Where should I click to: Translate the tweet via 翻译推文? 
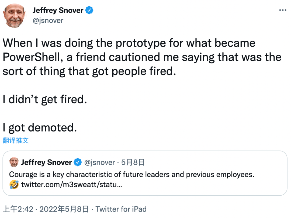pyautogui.click(x=16, y=140)
